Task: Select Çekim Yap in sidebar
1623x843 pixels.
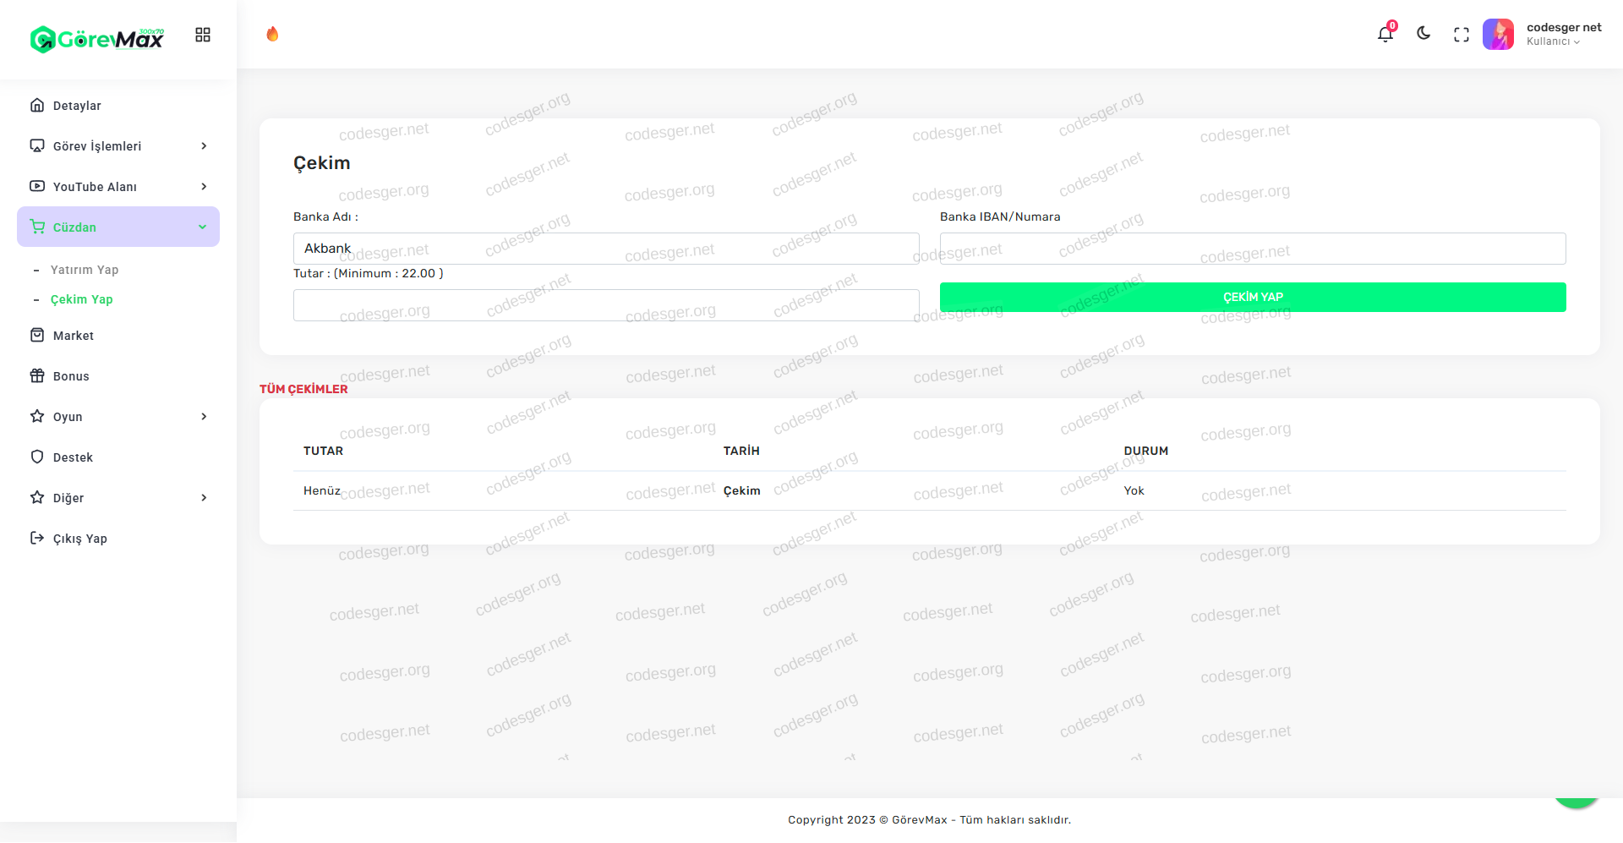Action: coord(81,299)
